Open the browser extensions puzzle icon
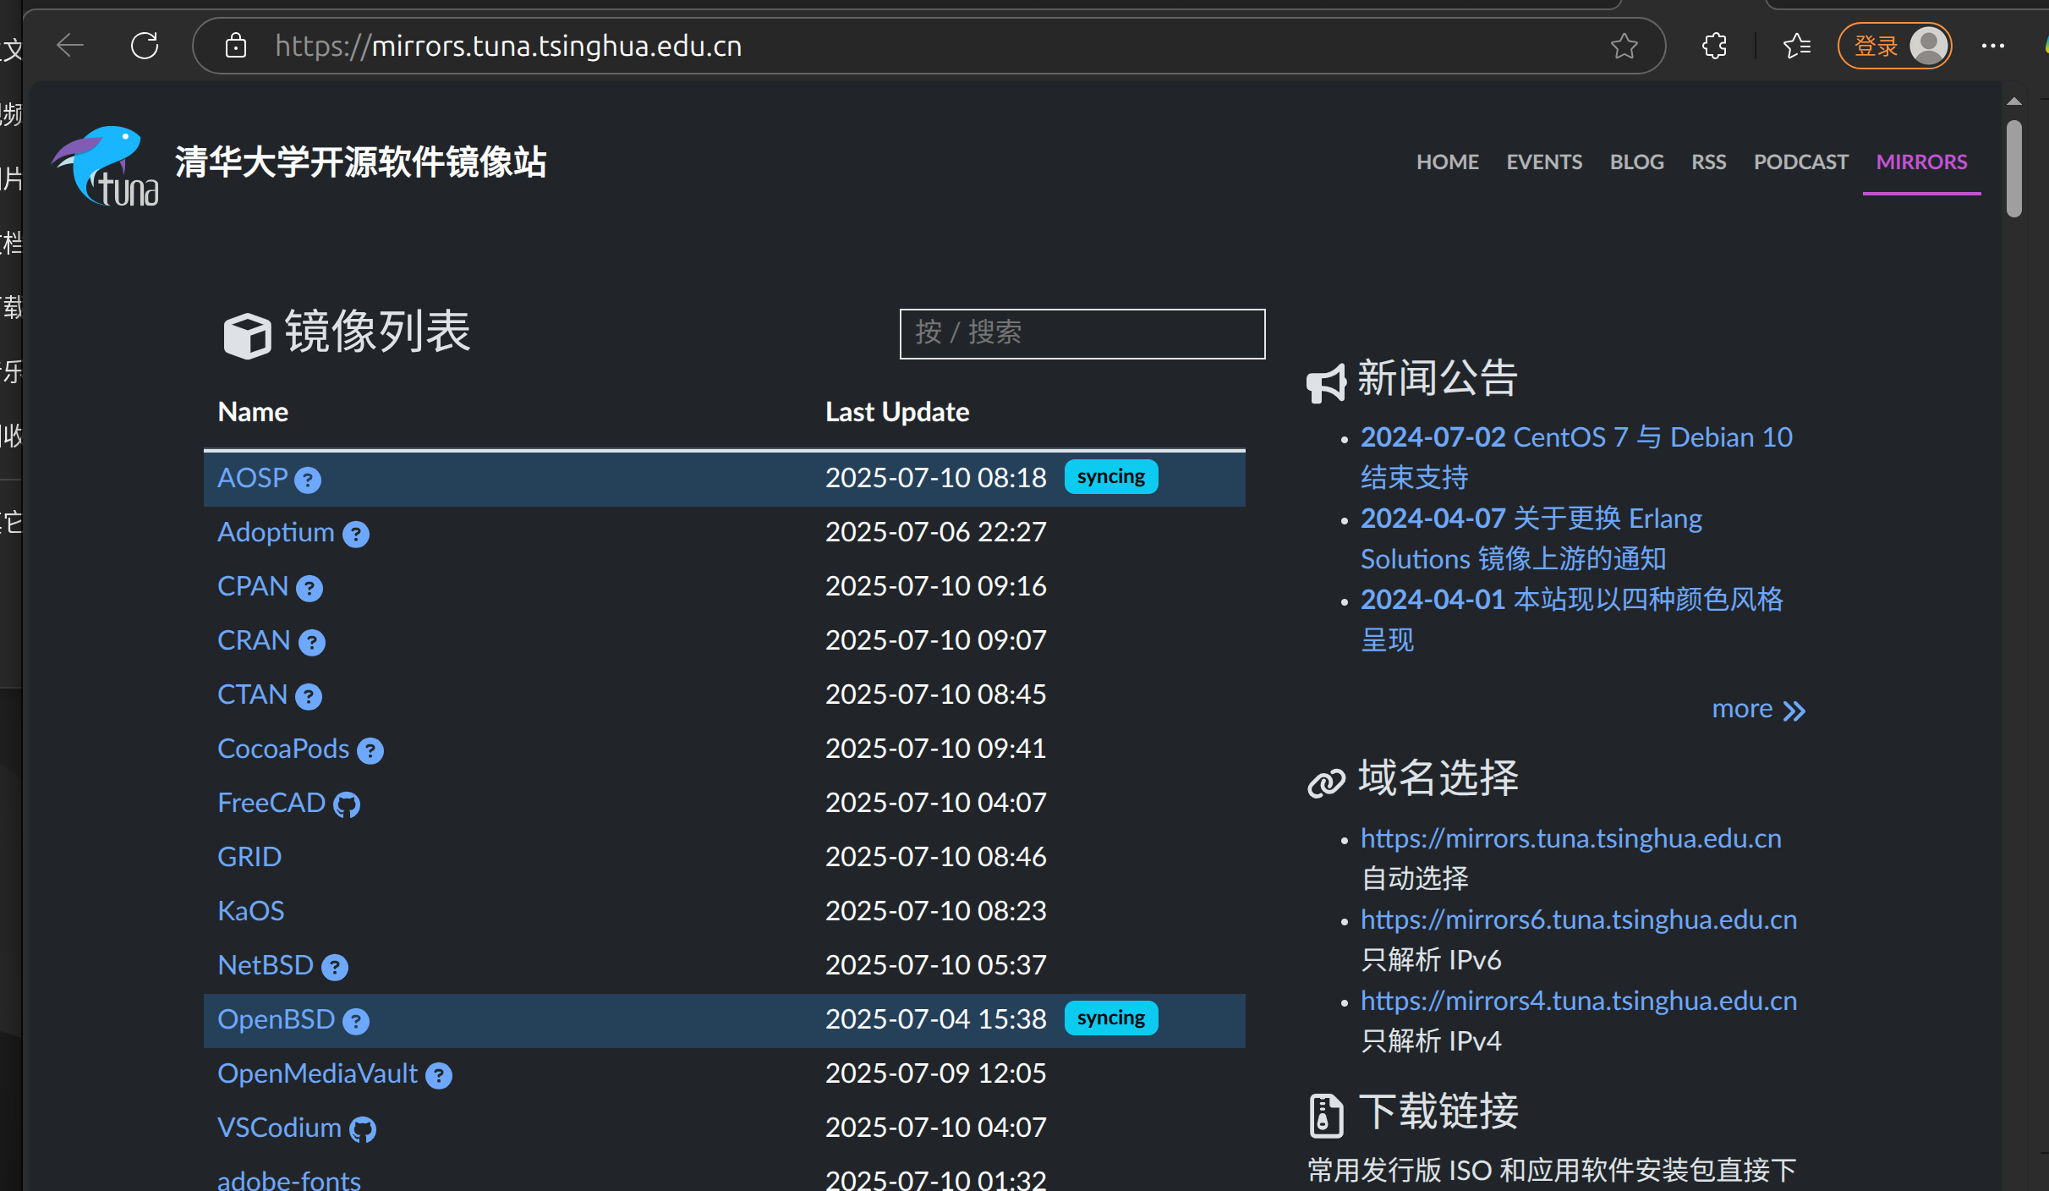The image size is (2049, 1191). coord(1714,46)
